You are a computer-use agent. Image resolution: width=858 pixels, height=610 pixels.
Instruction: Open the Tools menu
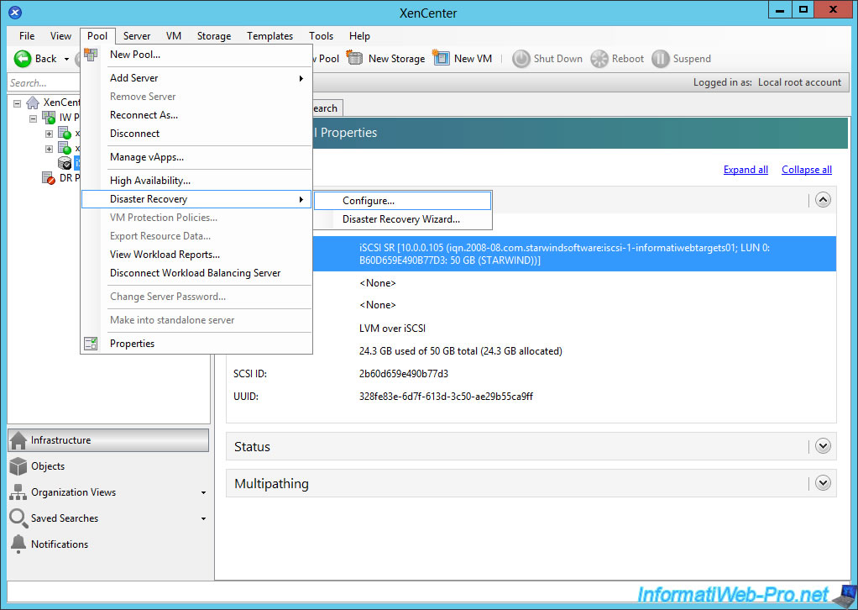point(321,35)
